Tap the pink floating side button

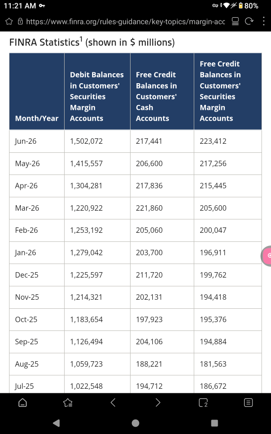tap(266, 256)
